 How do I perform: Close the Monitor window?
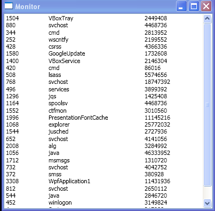pos(206,6)
